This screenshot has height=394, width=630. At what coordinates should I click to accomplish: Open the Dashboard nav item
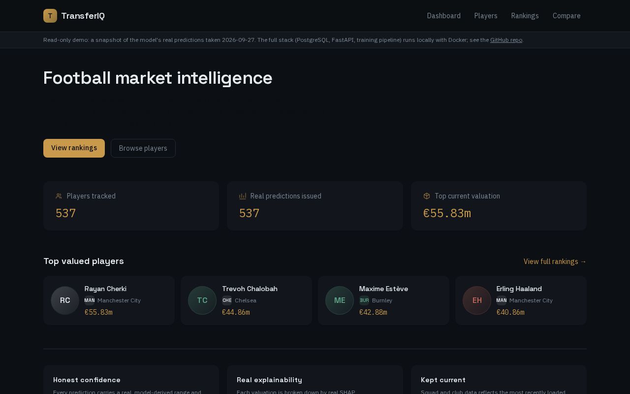(x=444, y=16)
